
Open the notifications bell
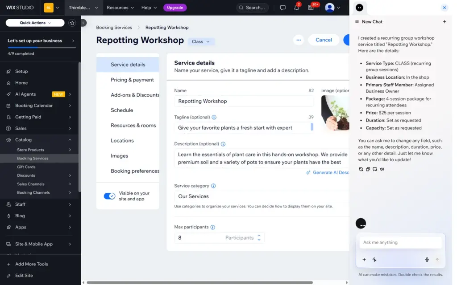click(x=296, y=8)
